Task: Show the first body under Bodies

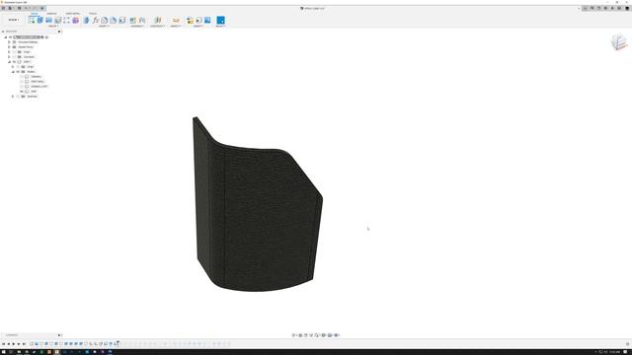Action: (22, 77)
